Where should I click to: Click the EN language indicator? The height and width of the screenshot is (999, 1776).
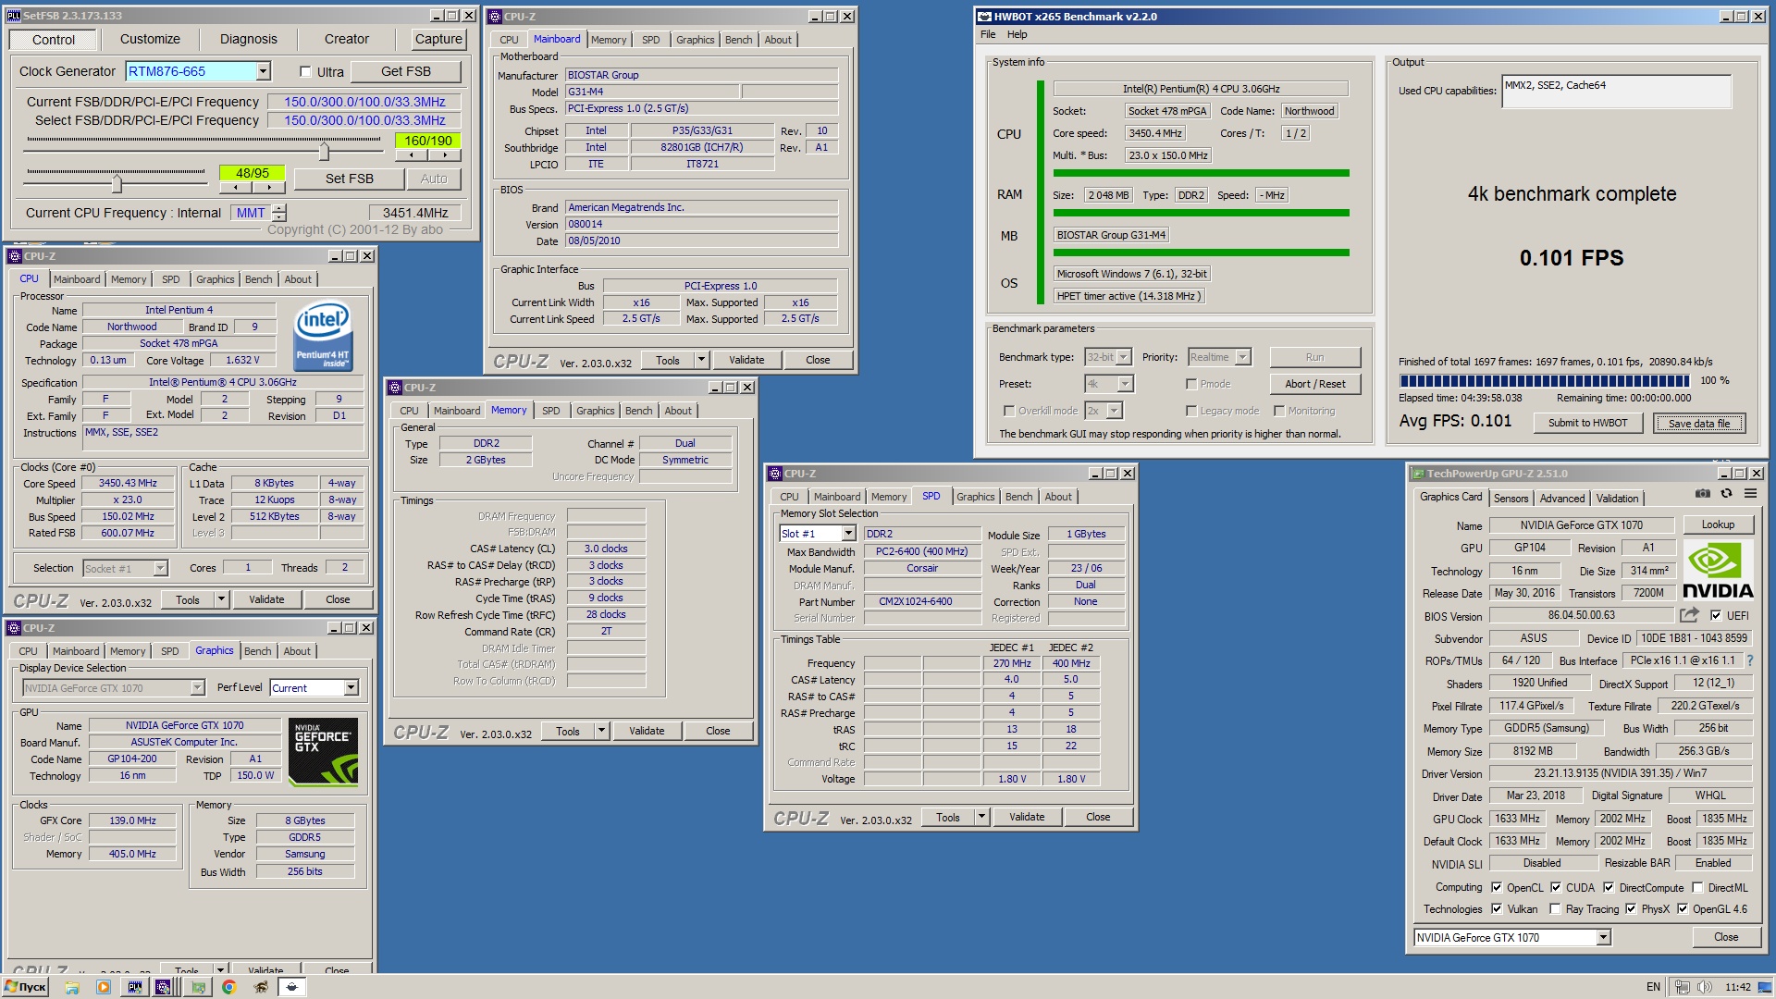point(1653,987)
